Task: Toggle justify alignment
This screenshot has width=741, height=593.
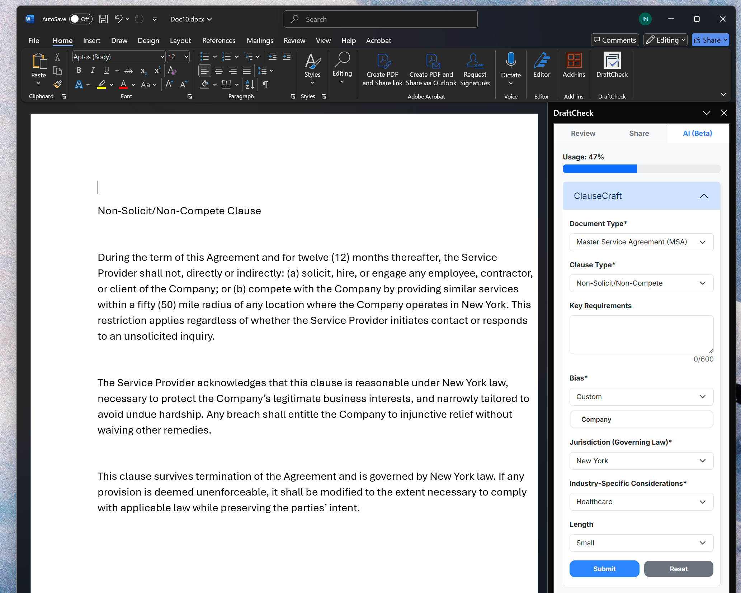Action: coord(247,71)
